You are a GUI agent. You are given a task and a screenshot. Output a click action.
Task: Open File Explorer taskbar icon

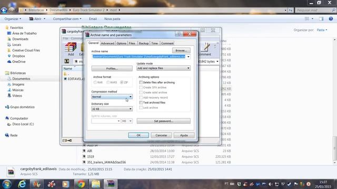(96, 184)
